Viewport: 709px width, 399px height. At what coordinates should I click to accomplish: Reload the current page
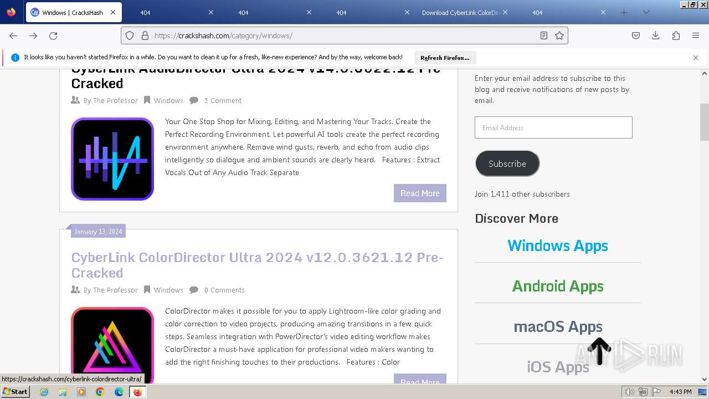pos(53,35)
